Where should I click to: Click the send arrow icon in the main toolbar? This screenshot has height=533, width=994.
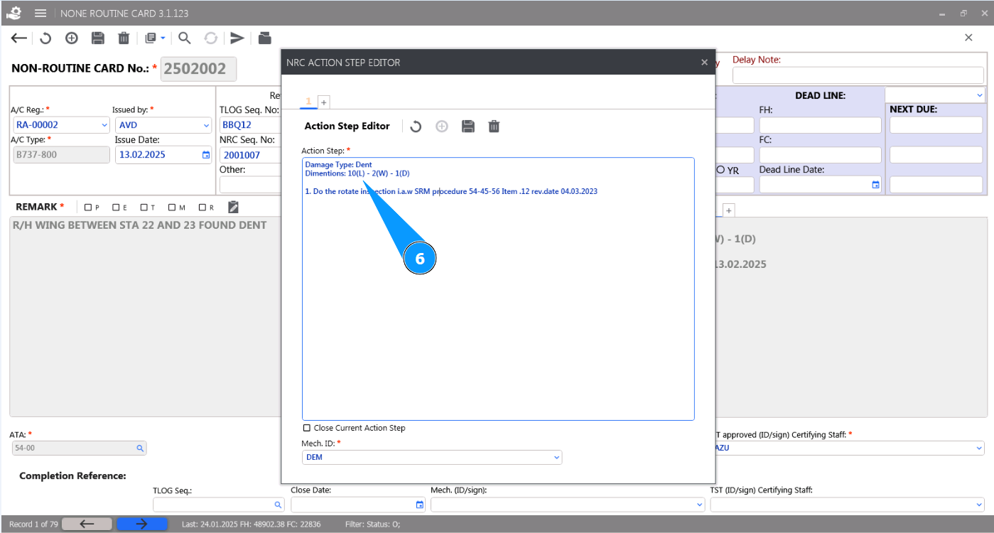237,38
